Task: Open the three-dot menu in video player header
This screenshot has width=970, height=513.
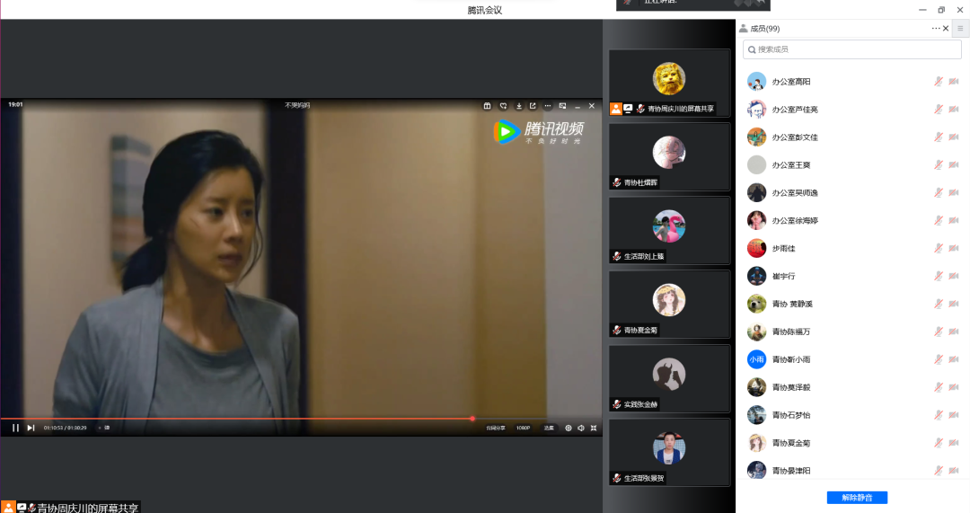Action: (547, 105)
